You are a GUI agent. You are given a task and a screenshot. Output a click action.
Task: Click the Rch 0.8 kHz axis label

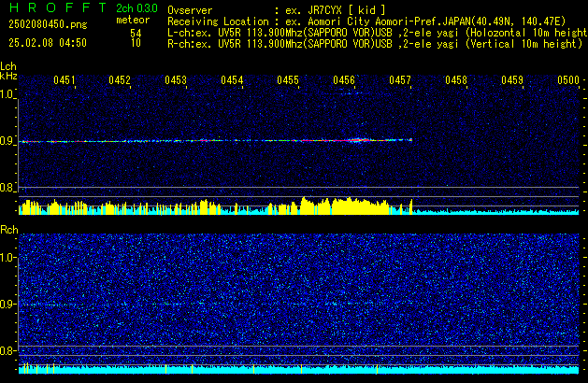7,350
